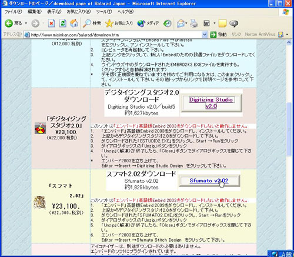The image size is (294, 257).
Task: Open the お気に入り(A) menu
Action: (79, 12)
